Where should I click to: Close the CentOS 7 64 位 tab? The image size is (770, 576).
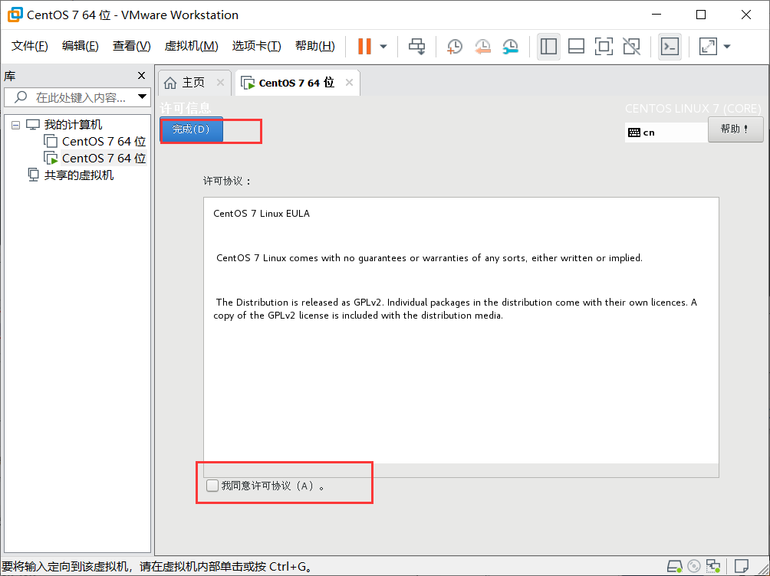[x=349, y=83]
